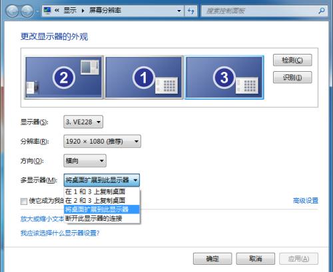Click the refresh icon beside address bar
The width and height of the screenshot is (333, 272).
[x=190, y=11]
